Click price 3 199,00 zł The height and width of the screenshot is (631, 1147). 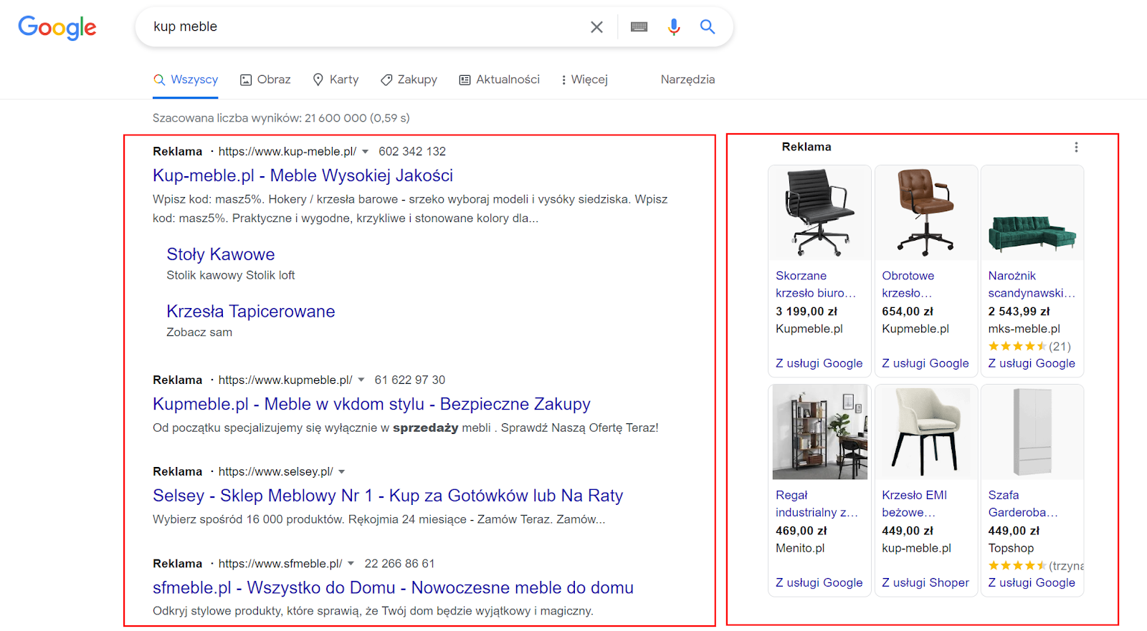pyautogui.click(x=806, y=312)
